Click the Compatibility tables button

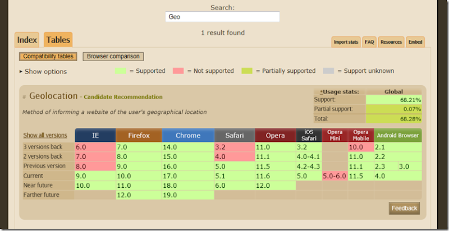[48, 56]
